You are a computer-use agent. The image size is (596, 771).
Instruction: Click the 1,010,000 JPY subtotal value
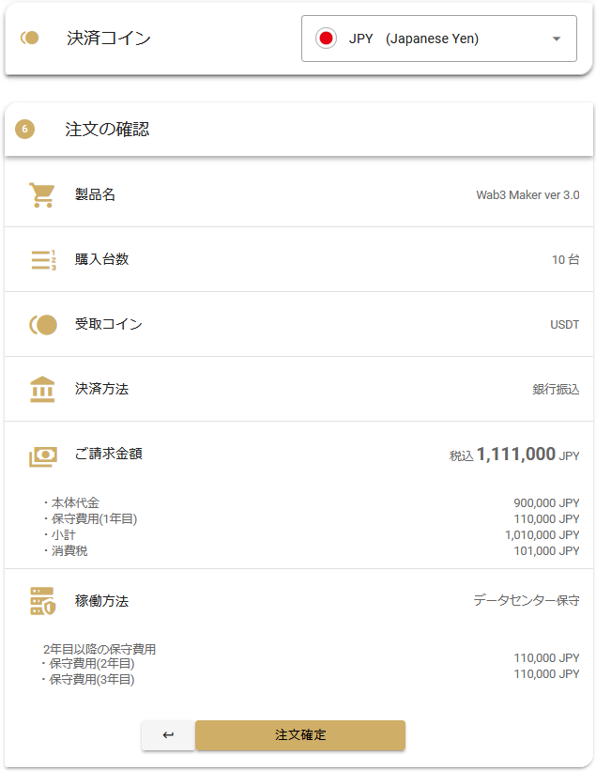click(542, 535)
